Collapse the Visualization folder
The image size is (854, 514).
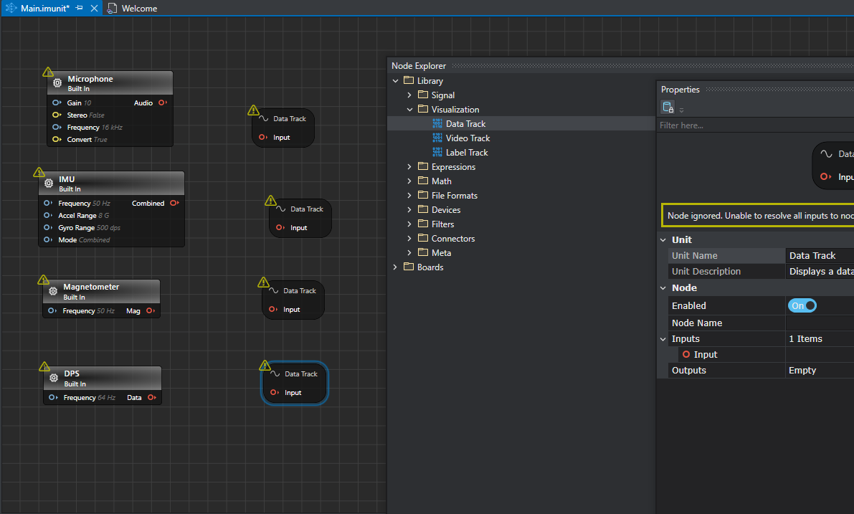pyautogui.click(x=409, y=110)
